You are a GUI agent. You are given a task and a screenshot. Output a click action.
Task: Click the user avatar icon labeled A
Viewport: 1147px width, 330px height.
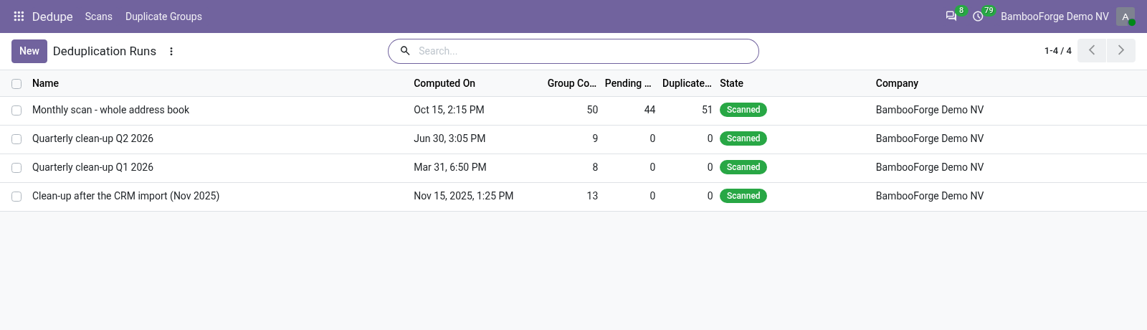[1125, 16]
